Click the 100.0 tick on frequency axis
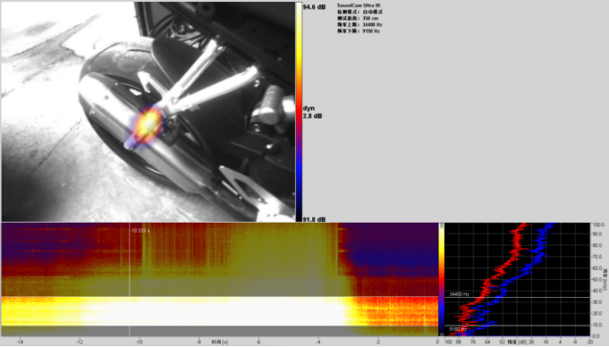The height and width of the screenshot is (347, 609). click(x=597, y=225)
